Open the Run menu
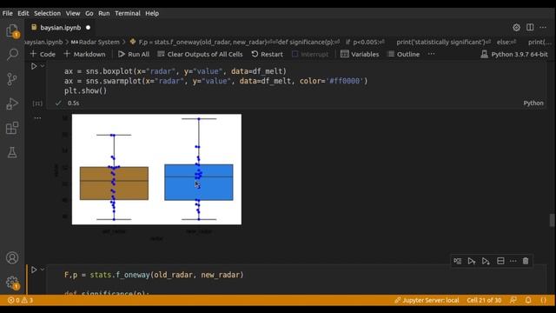This screenshot has height=313, width=556. [104, 13]
